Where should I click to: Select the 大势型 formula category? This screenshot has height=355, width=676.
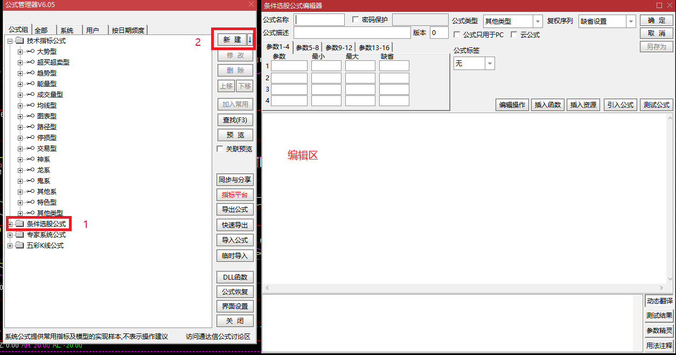pyautogui.click(x=46, y=52)
